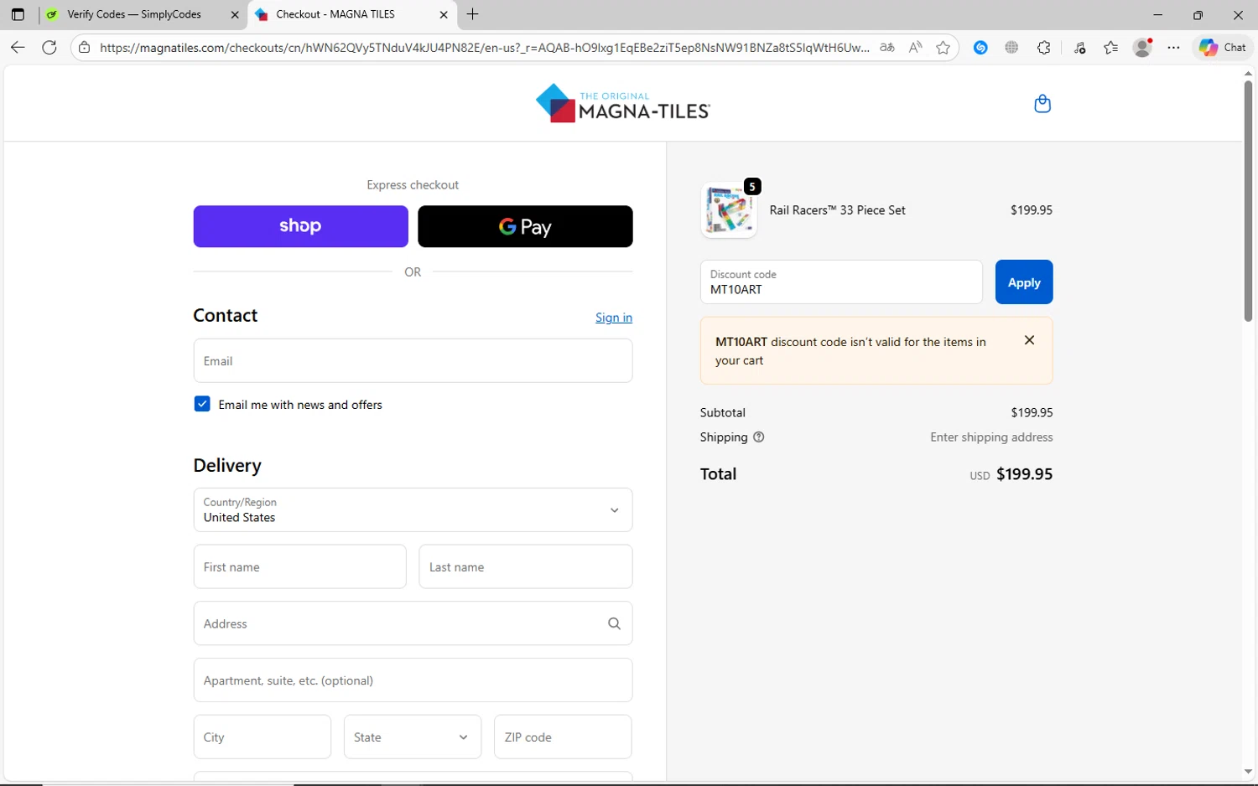Focus the Email input field
This screenshot has height=786, width=1258.
pos(413,361)
